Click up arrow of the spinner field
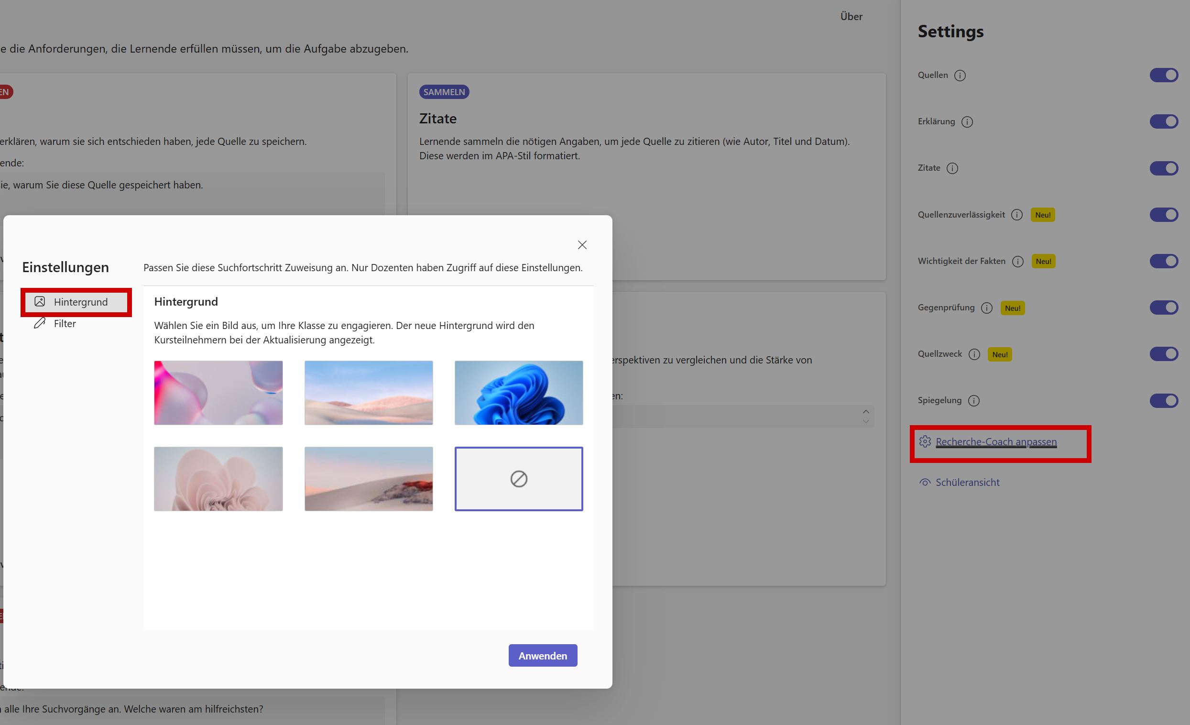Image resolution: width=1190 pixels, height=725 pixels. [x=865, y=412]
